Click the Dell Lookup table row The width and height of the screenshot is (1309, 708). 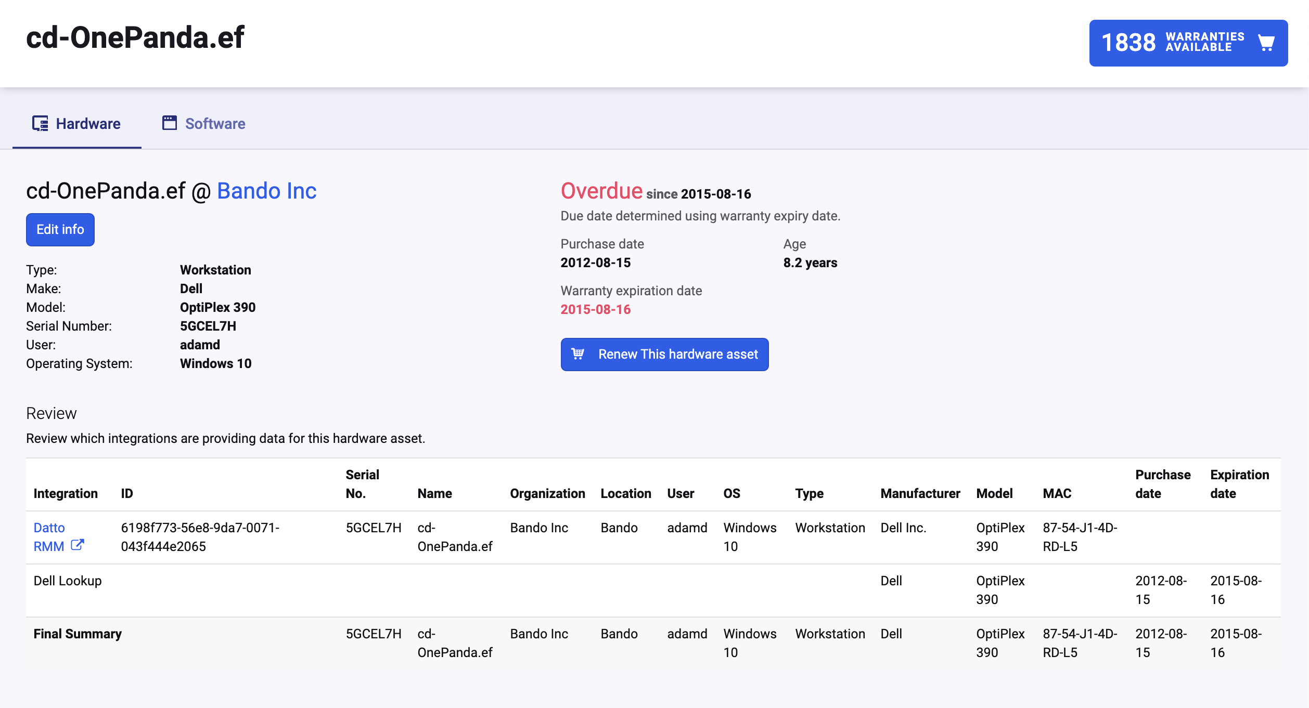tap(68, 581)
